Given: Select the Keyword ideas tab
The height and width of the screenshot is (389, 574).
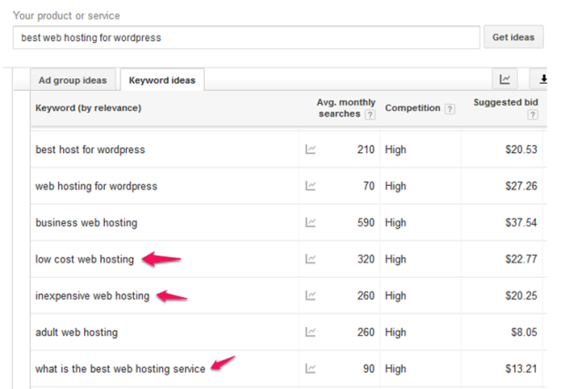Looking at the screenshot, I should pos(162,80).
